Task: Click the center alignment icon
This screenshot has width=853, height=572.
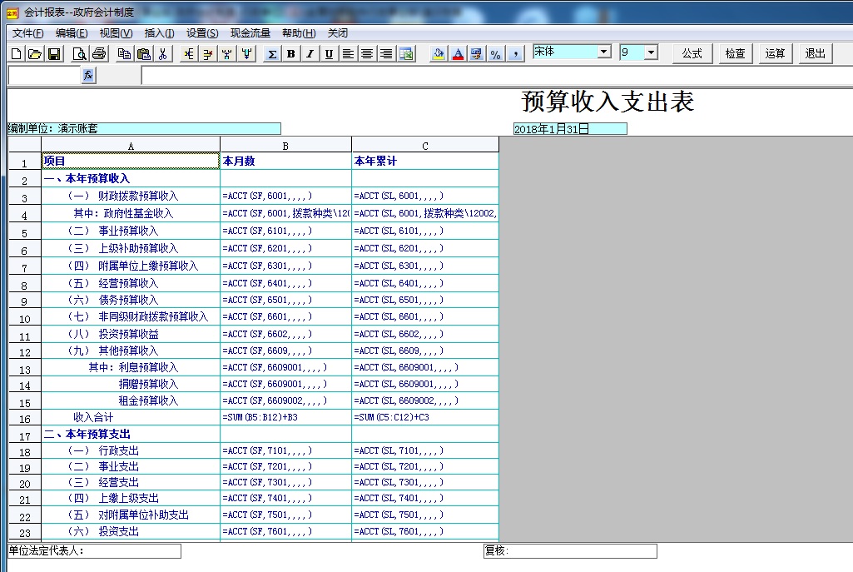Action: pyautogui.click(x=367, y=54)
